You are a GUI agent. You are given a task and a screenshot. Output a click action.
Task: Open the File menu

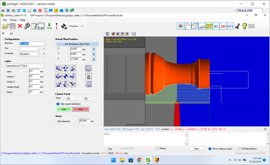point(5,20)
